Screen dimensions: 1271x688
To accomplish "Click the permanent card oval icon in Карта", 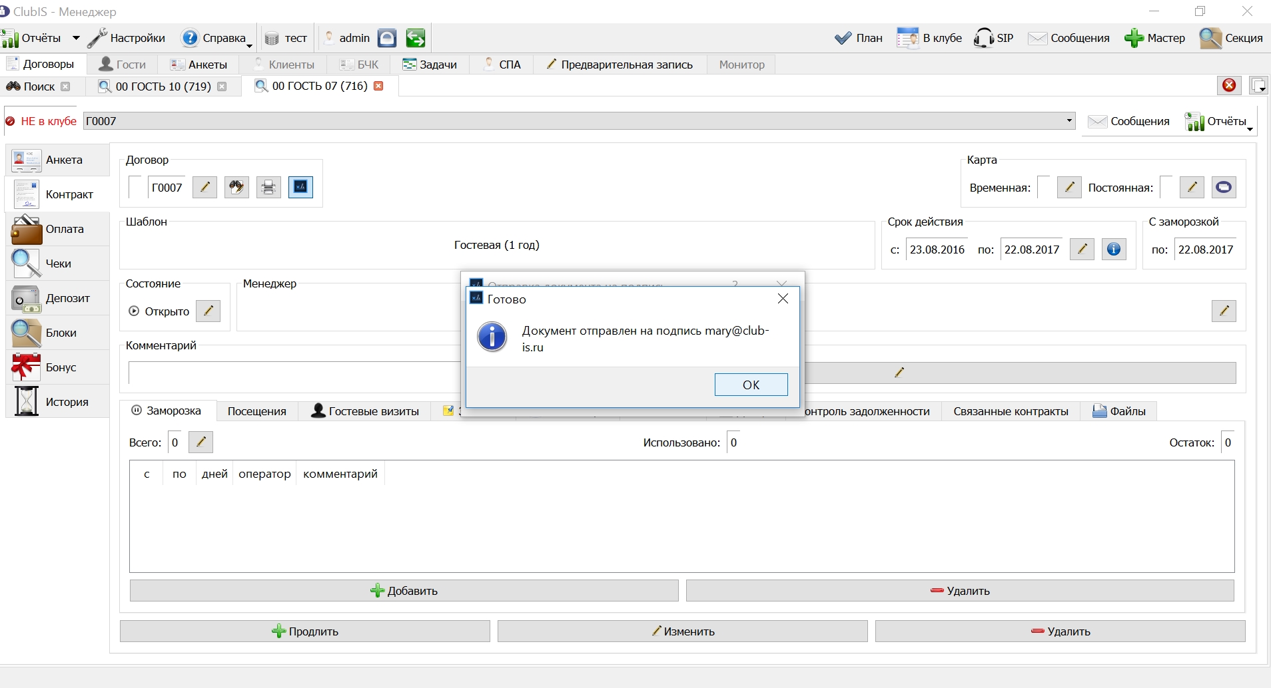I will pos(1224,188).
